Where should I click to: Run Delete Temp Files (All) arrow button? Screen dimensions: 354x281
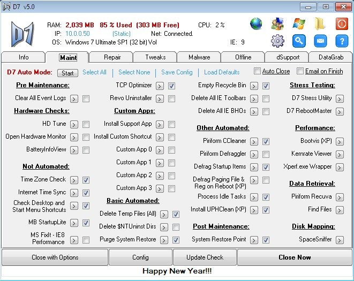pos(164,215)
